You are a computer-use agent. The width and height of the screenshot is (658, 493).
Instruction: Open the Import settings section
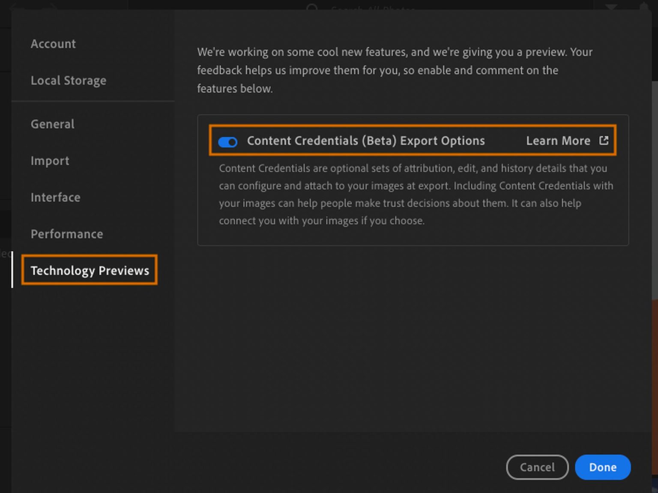(50, 161)
